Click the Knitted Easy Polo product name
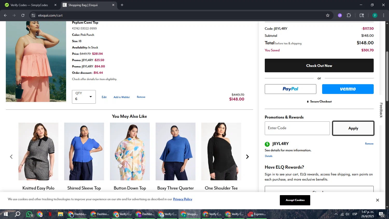389x219 pixels. coord(38,188)
